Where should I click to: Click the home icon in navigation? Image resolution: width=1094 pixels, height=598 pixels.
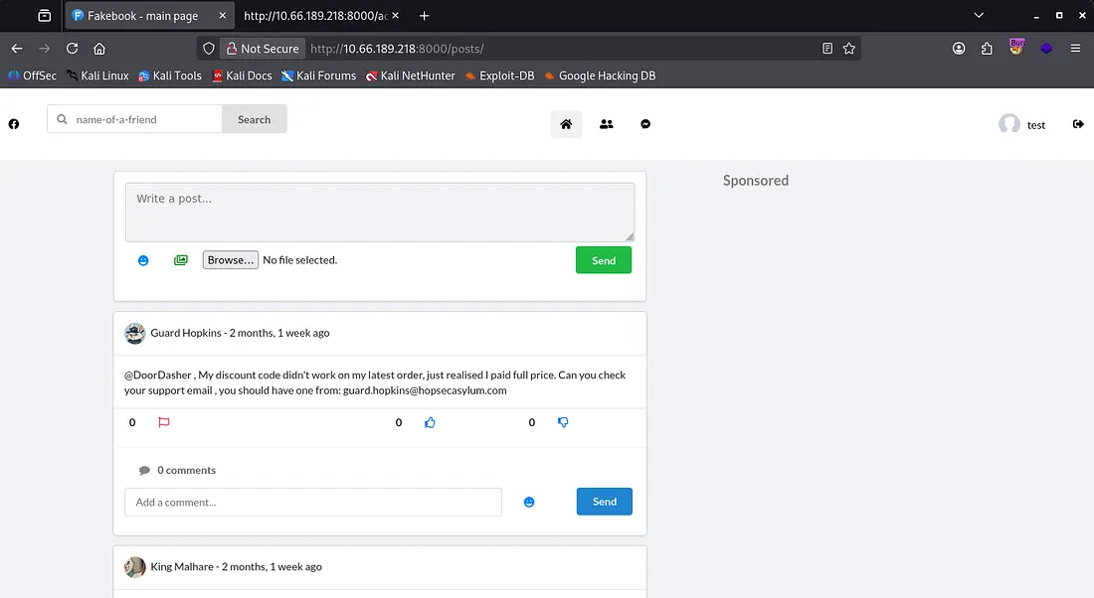pos(566,124)
